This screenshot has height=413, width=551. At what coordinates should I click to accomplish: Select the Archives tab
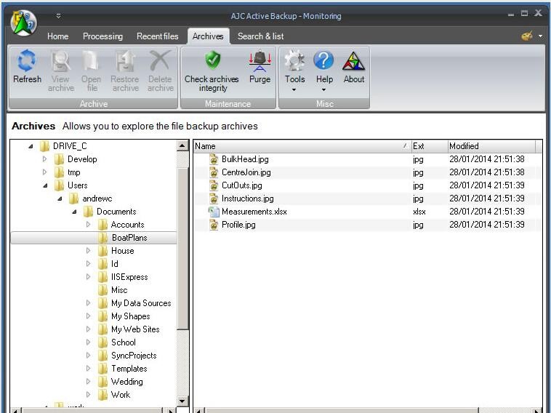click(x=208, y=36)
